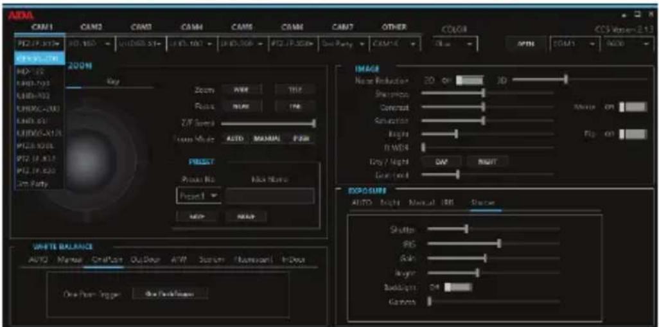Open the Preset number dropdown
659x327 pixels.
coord(198,196)
